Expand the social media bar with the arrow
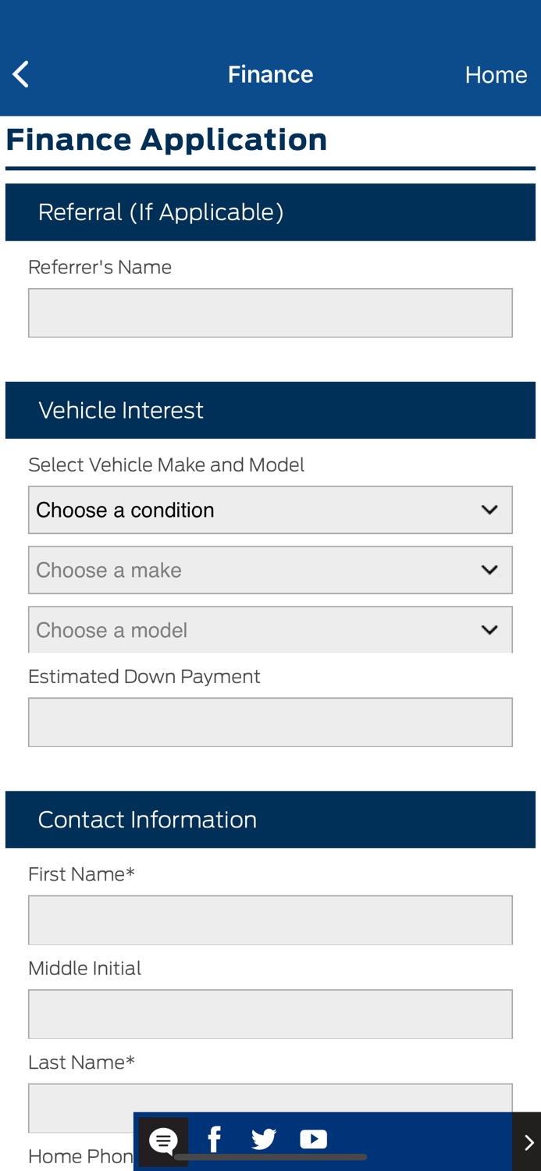The height and width of the screenshot is (1171, 541). (528, 1140)
